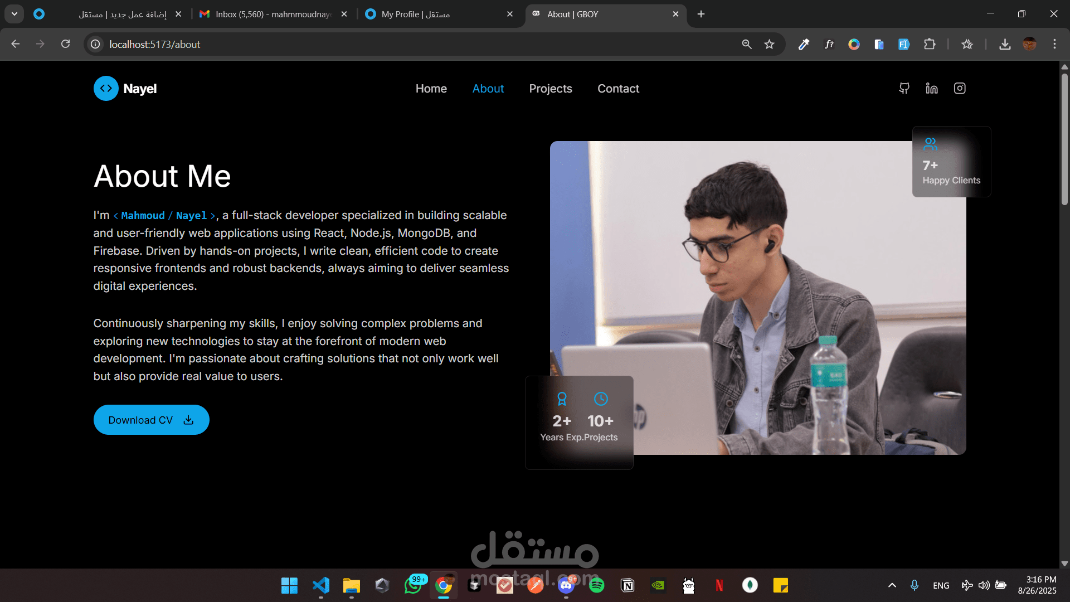Click the Nayel code-brackets logo
Viewport: 1070px width, 602px height.
click(106, 89)
